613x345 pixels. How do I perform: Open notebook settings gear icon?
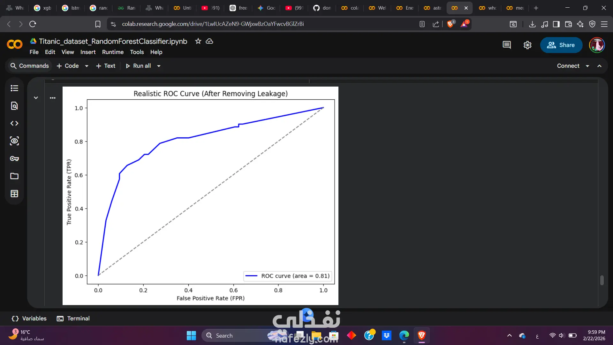(x=527, y=45)
